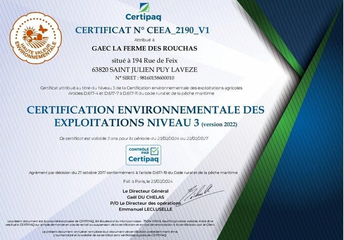344x240 pixels.
Task: Click the Contrôlé par Certipaq badge
Action: pos(143,155)
